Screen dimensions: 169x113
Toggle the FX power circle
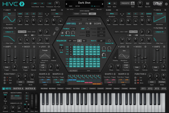[90, 23]
